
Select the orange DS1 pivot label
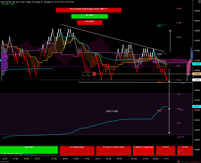tap(160, 83)
